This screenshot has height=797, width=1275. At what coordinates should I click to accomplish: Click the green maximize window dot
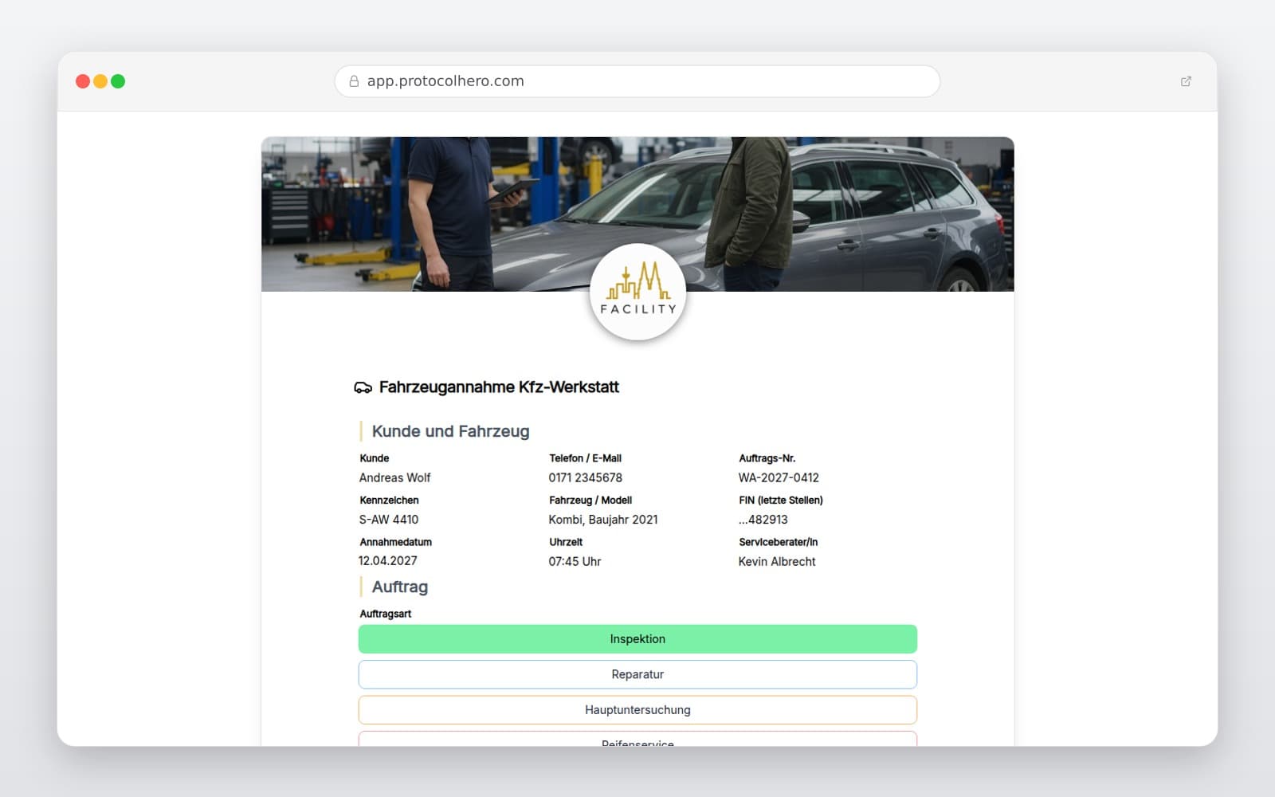tap(118, 81)
